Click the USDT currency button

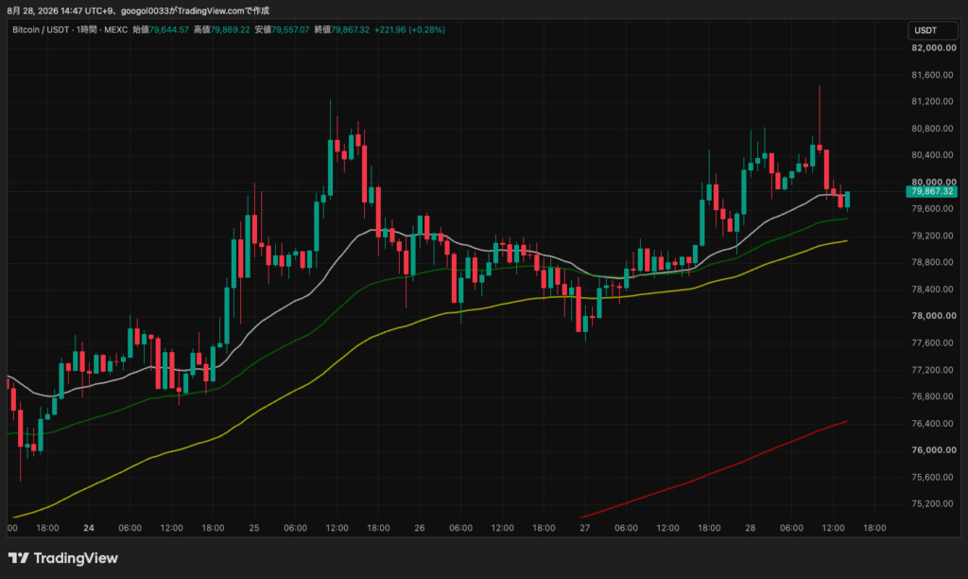coord(932,30)
